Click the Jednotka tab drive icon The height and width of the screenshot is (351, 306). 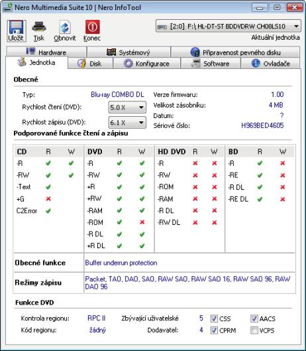point(21,62)
